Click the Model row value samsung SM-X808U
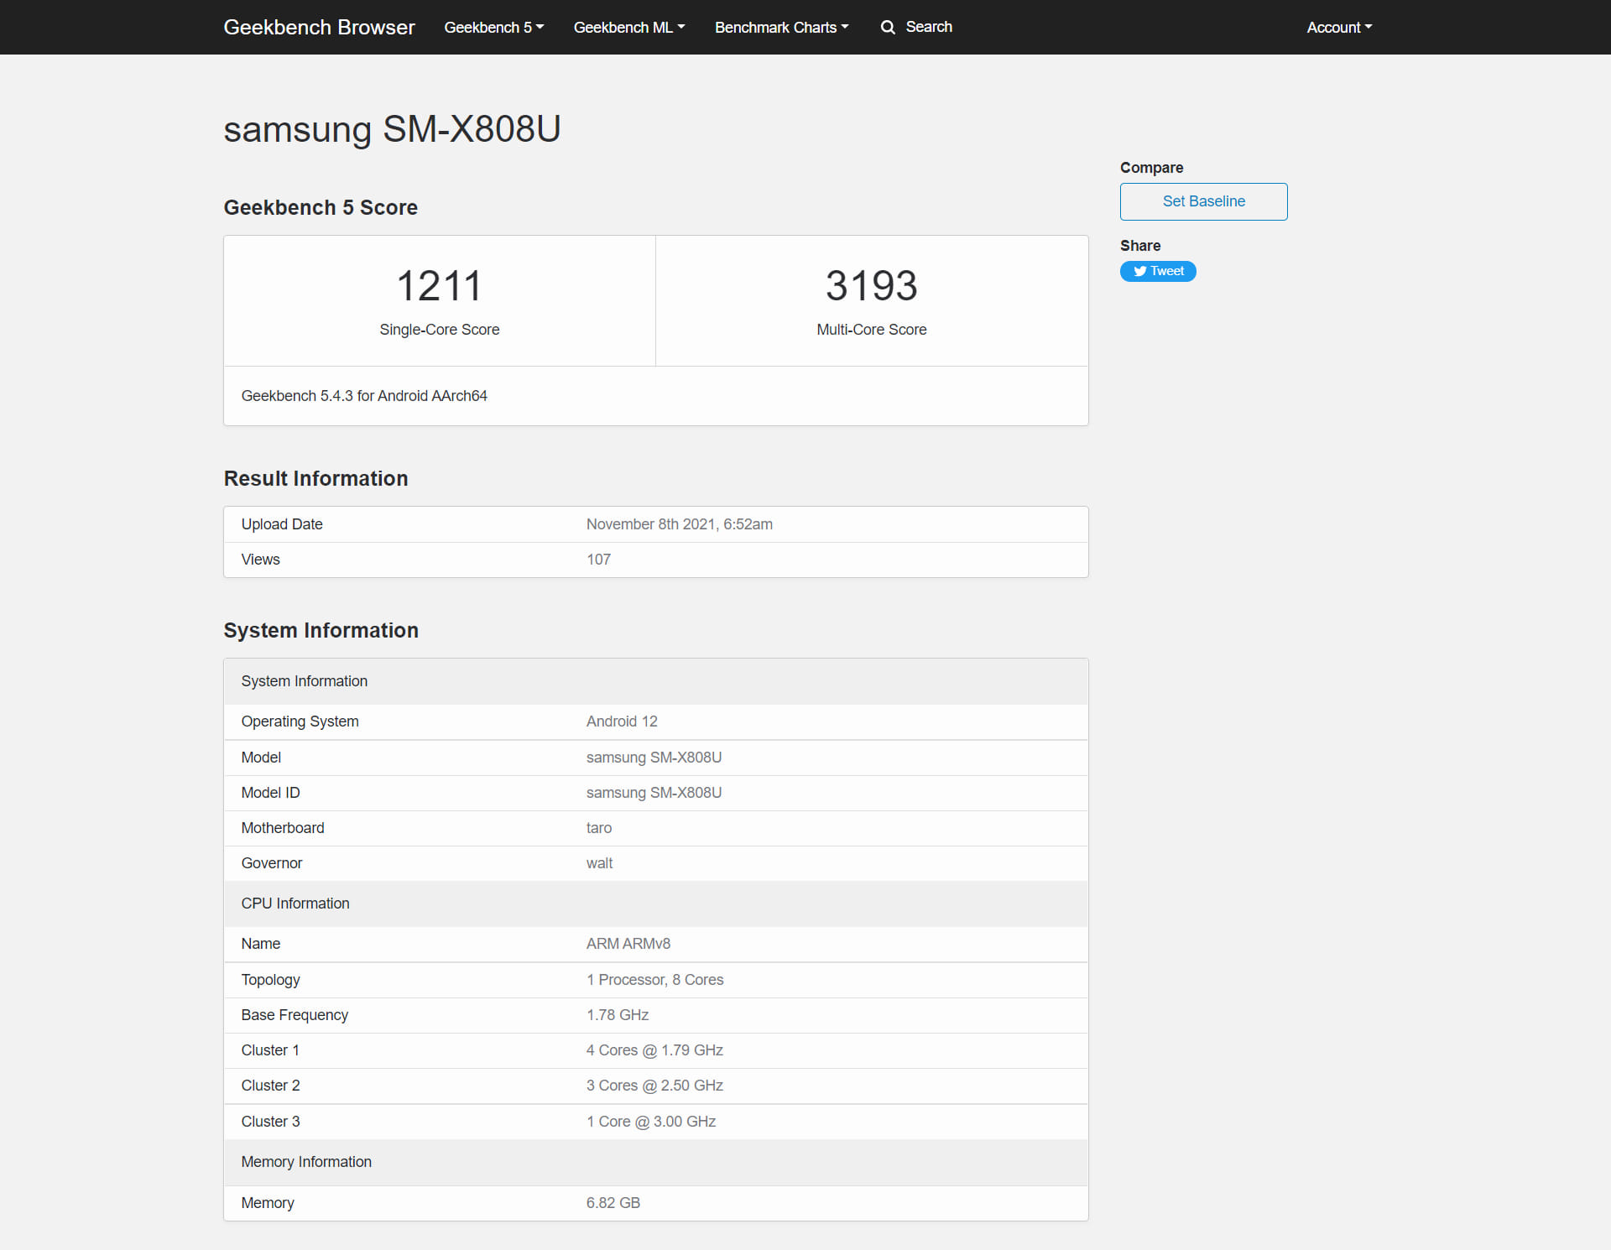Viewport: 1611px width, 1250px height. click(654, 758)
